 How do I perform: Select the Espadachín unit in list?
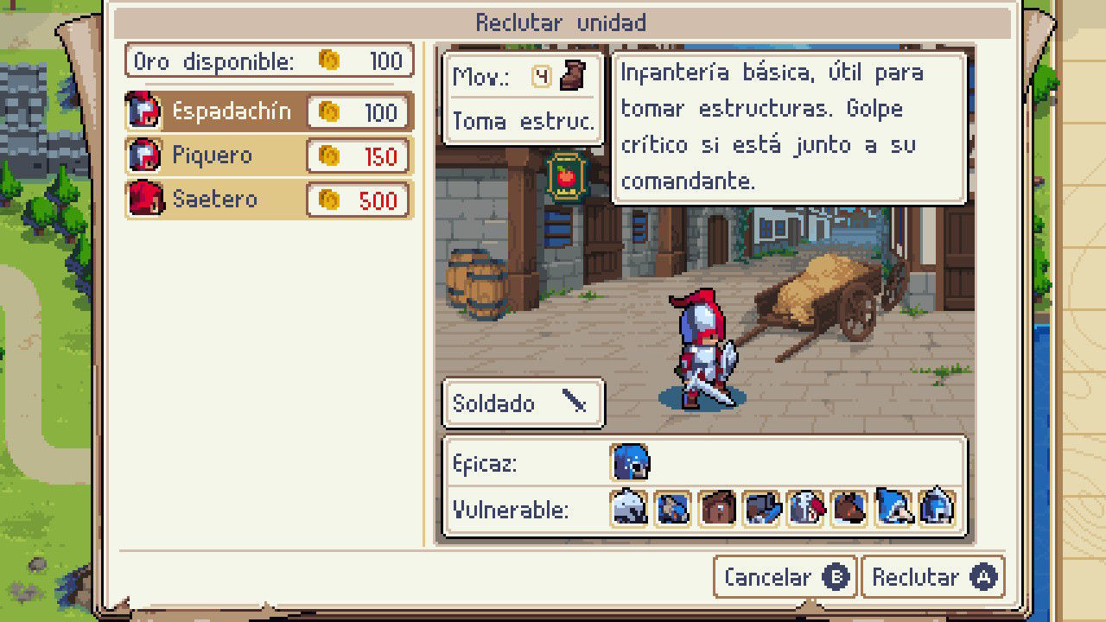(x=270, y=112)
